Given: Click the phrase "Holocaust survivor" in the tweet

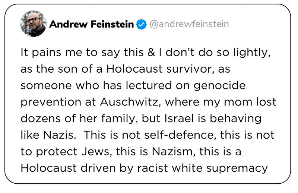Looking at the screenshot, I should 159,69.
